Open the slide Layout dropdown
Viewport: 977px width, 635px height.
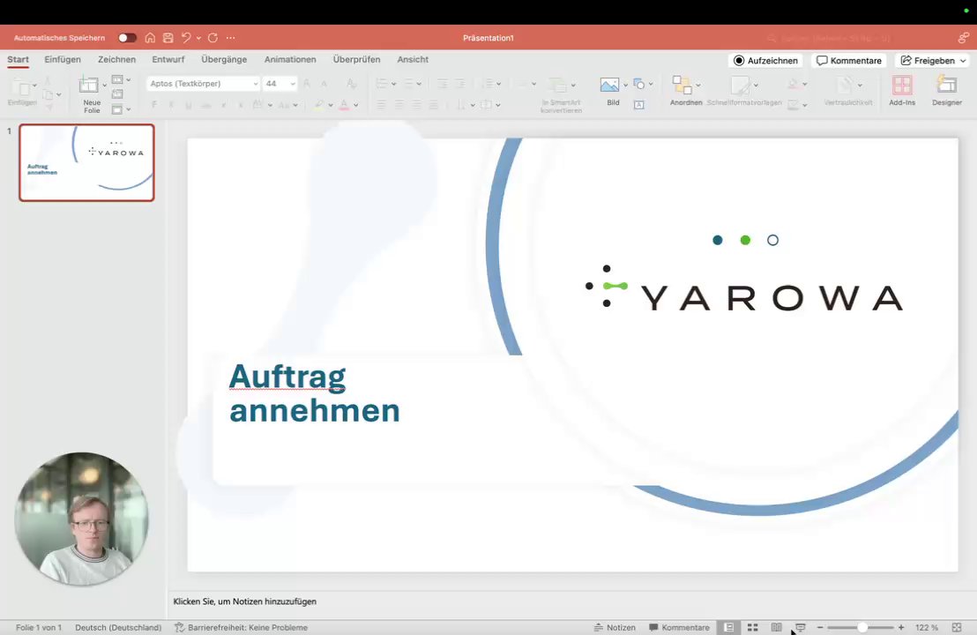tap(121, 79)
